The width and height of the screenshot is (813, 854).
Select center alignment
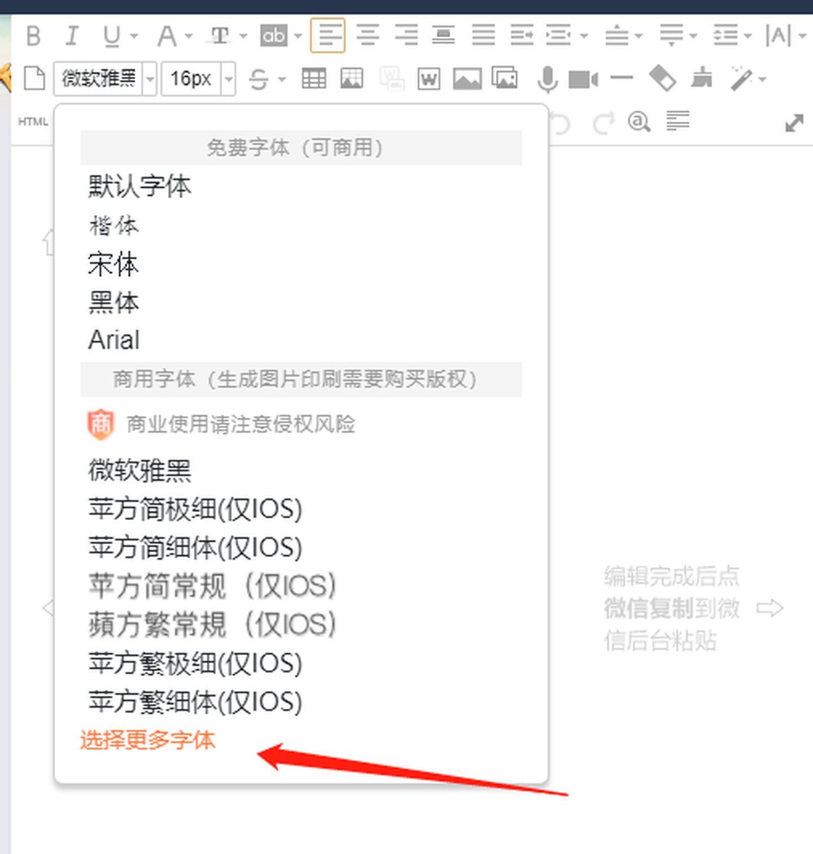[368, 35]
